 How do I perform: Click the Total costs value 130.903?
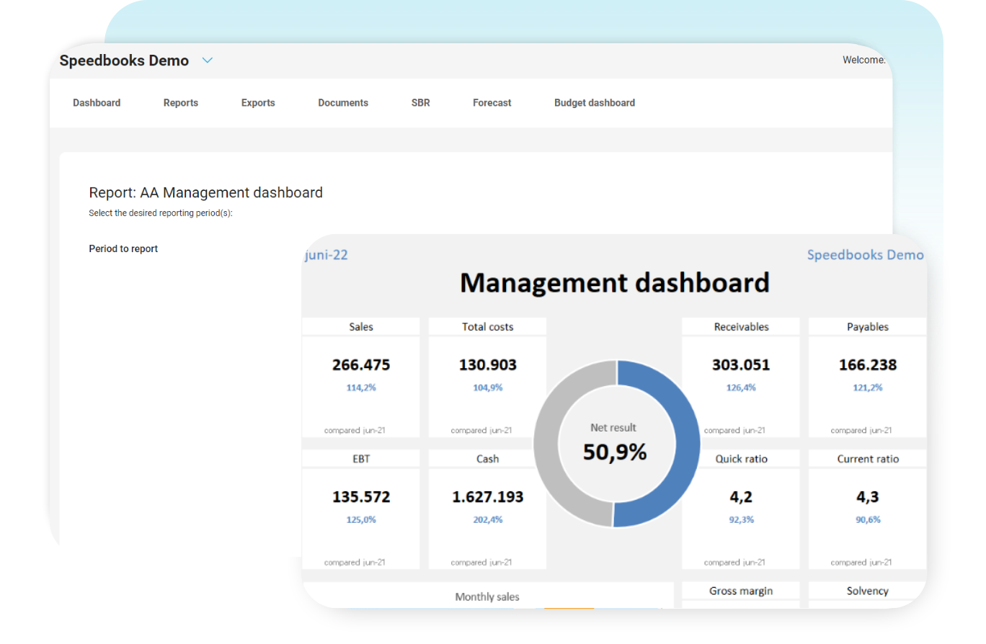pyautogui.click(x=488, y=365)
